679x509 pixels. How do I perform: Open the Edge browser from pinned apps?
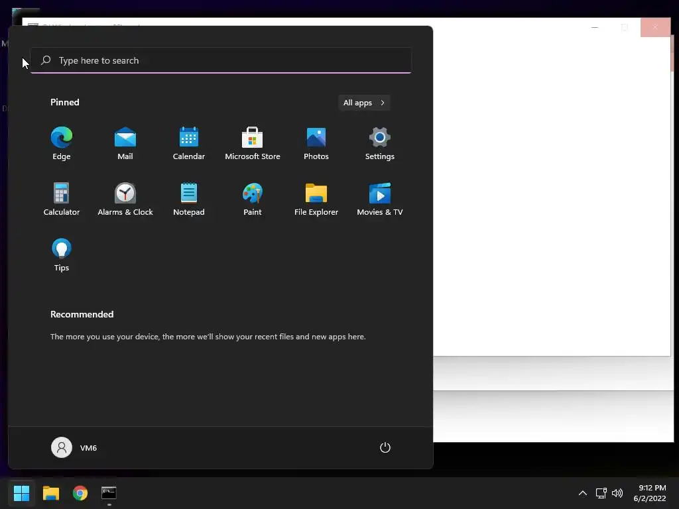click(x=62, y=143)
